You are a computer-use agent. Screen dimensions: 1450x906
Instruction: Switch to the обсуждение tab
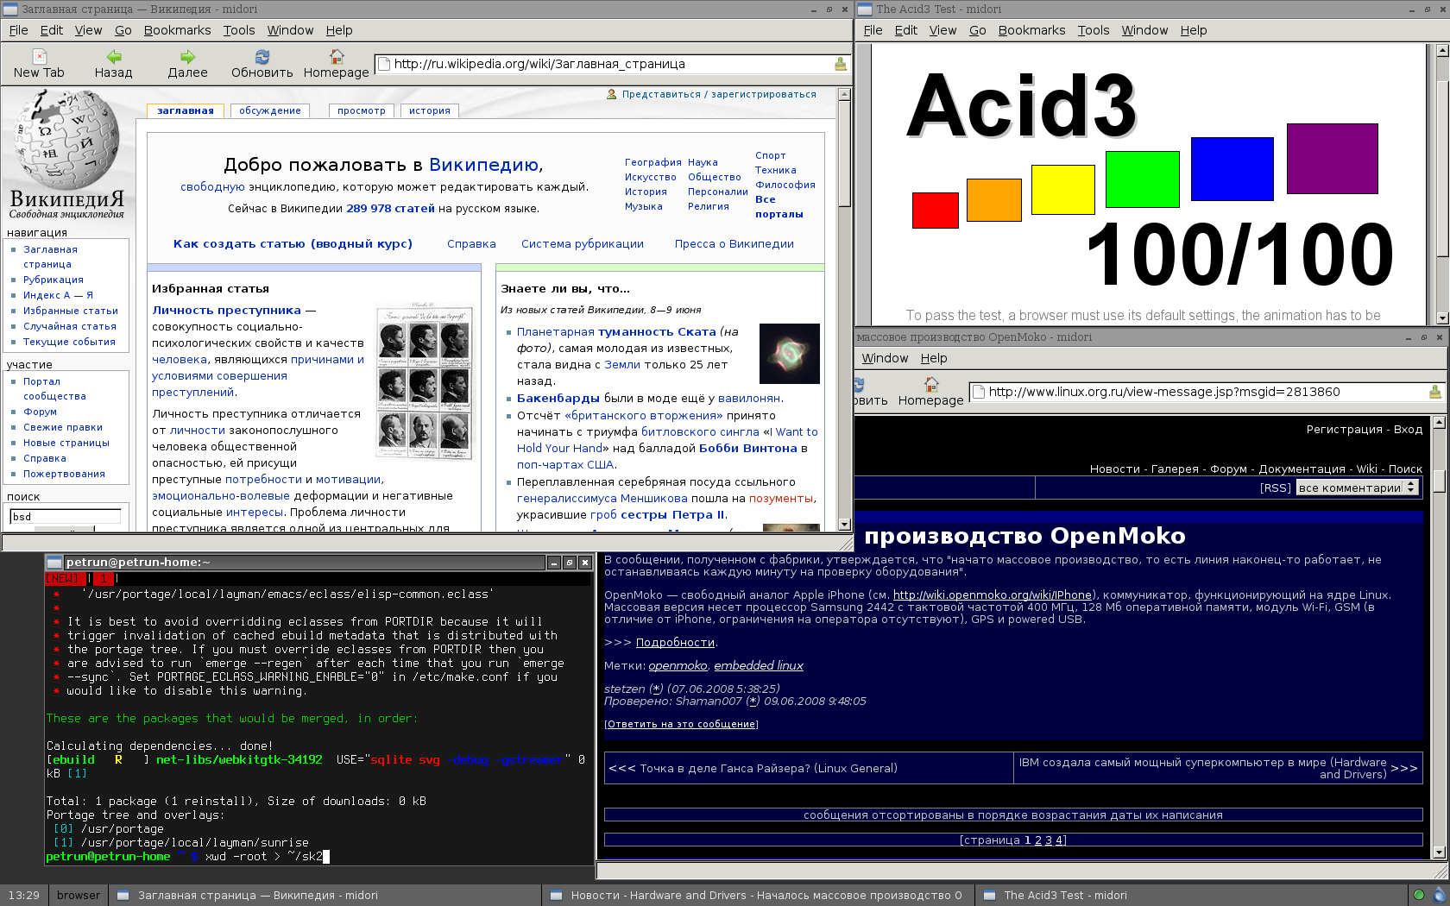270,110
